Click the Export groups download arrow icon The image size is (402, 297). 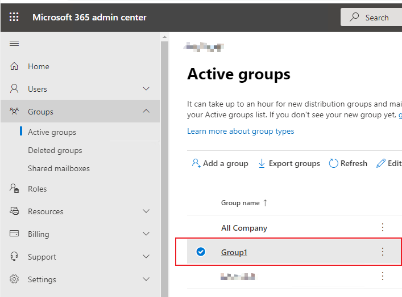click(x=262, y=163)
